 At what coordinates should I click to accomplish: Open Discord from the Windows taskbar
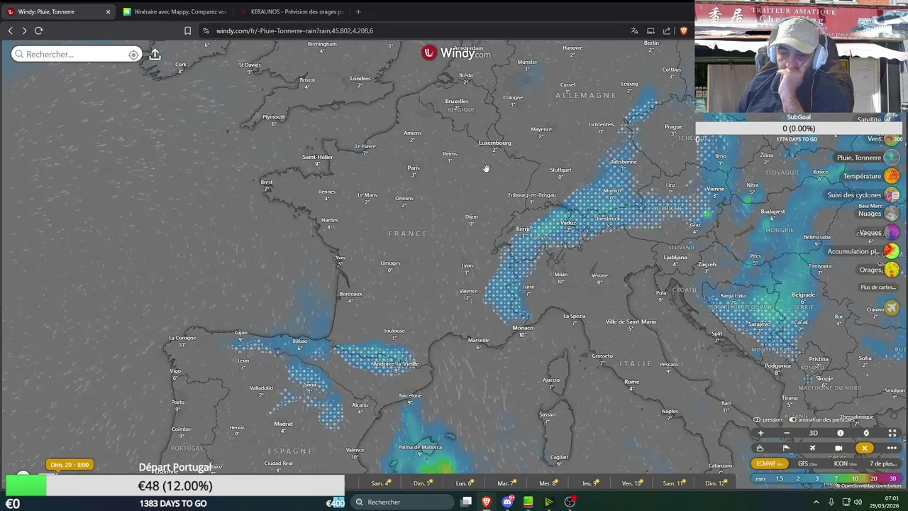click(x=507, y=502)
